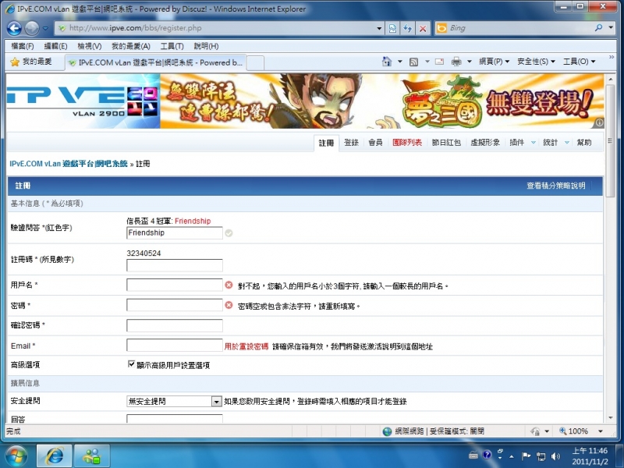Click the protected mode globe icon in the status bar

(x=388, y=431)
